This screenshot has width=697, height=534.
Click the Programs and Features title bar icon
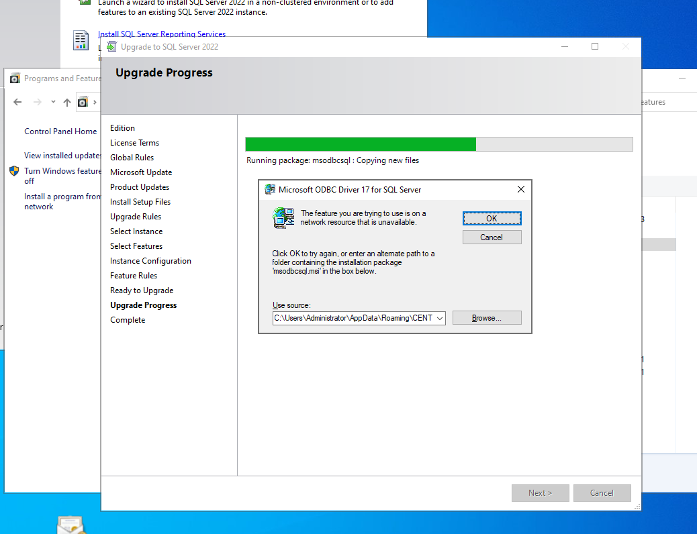(15, 78)
